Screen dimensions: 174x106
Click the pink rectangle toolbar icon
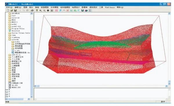tap(57, 10)
